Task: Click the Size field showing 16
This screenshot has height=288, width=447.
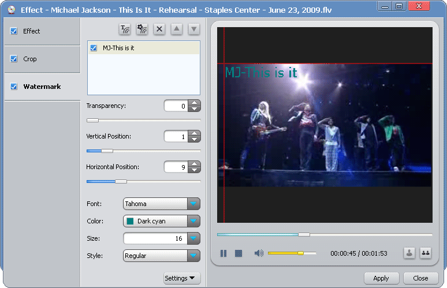Action: coord(155,238)
